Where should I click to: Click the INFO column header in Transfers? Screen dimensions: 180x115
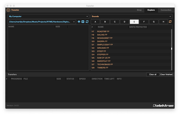pos(119,79)
